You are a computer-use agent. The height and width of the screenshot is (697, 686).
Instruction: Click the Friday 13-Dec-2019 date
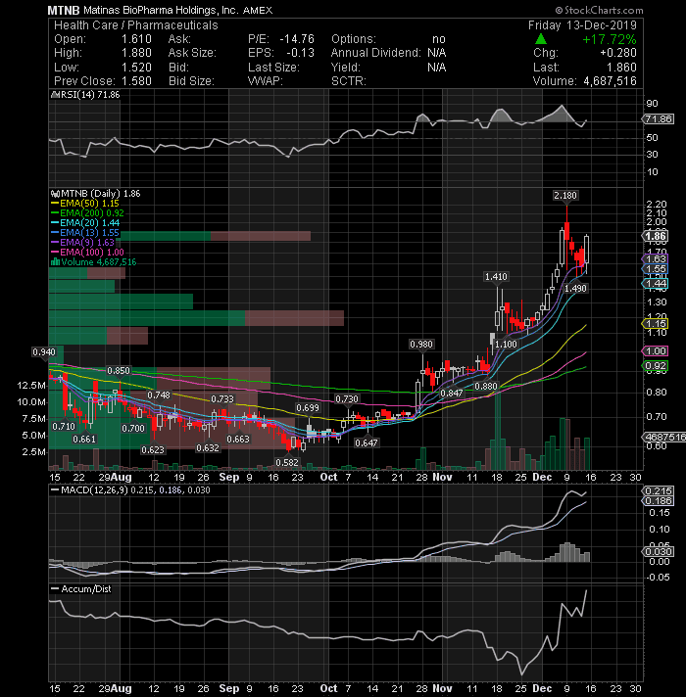[x=582, y=25]
